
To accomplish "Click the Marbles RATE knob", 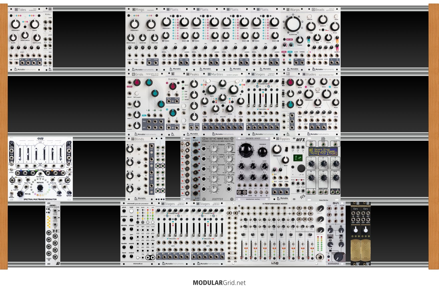I will pos(212,89).
